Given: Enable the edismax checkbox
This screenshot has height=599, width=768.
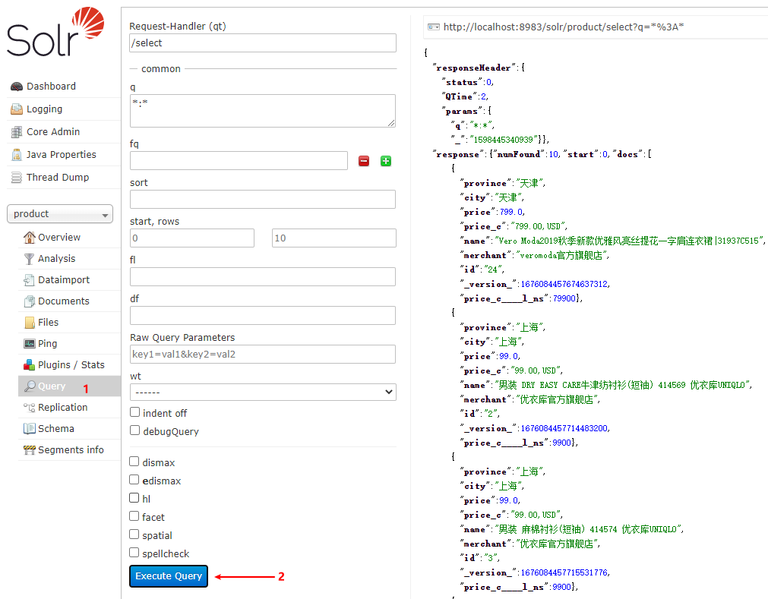Looking at the screenshot, I should click(134, 480).
